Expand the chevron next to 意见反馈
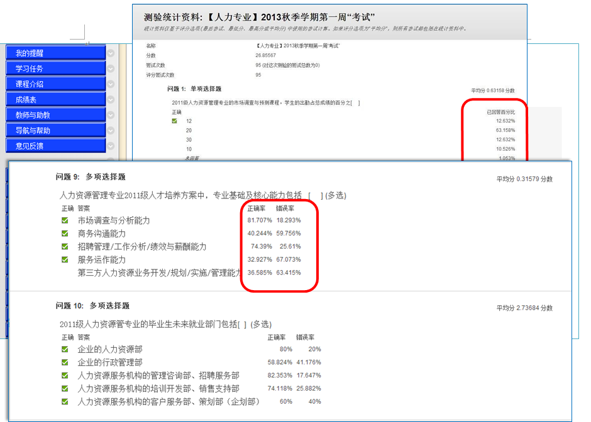This screenshot has width=591, height=422. (111, 146)
